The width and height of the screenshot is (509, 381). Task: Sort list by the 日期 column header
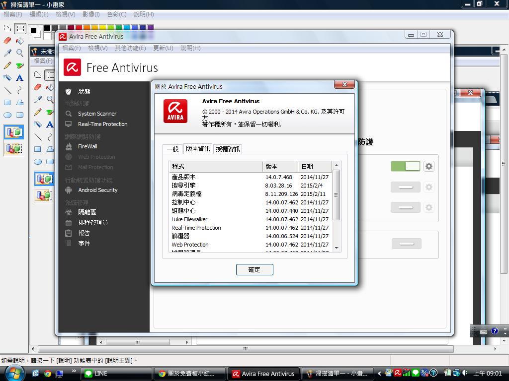pos(315,167)
